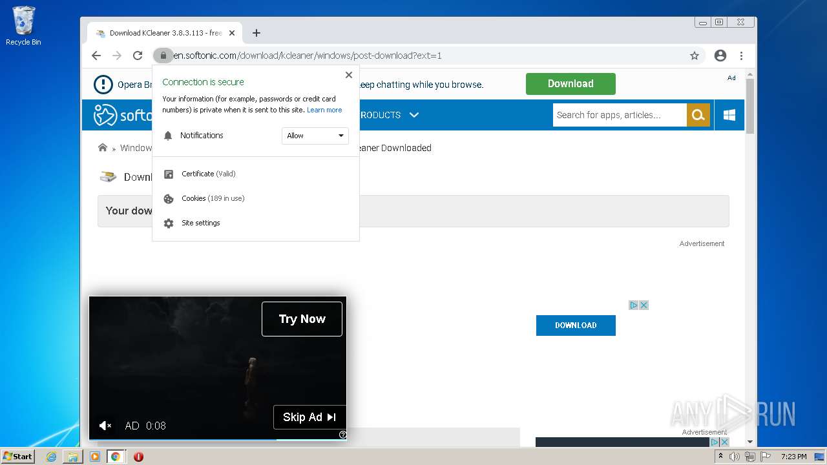The width and height of the screenshot is (827, 465).
Task: Launch Internet Explorer from the taskbar
Action: point(51,457)
